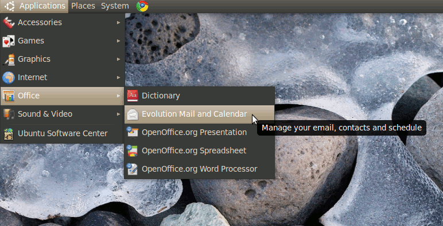
Task: Expand the Internet submenu arrow
Action: (x=119, y=77)
